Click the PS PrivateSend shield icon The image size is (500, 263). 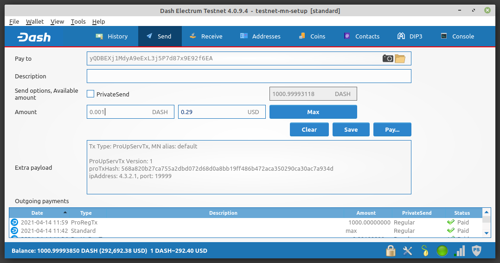tap(476, 251)
